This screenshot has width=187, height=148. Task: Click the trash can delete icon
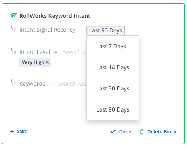coord(141,131)
